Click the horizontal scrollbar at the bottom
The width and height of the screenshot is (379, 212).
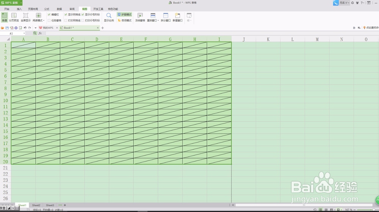click(304, 205)
